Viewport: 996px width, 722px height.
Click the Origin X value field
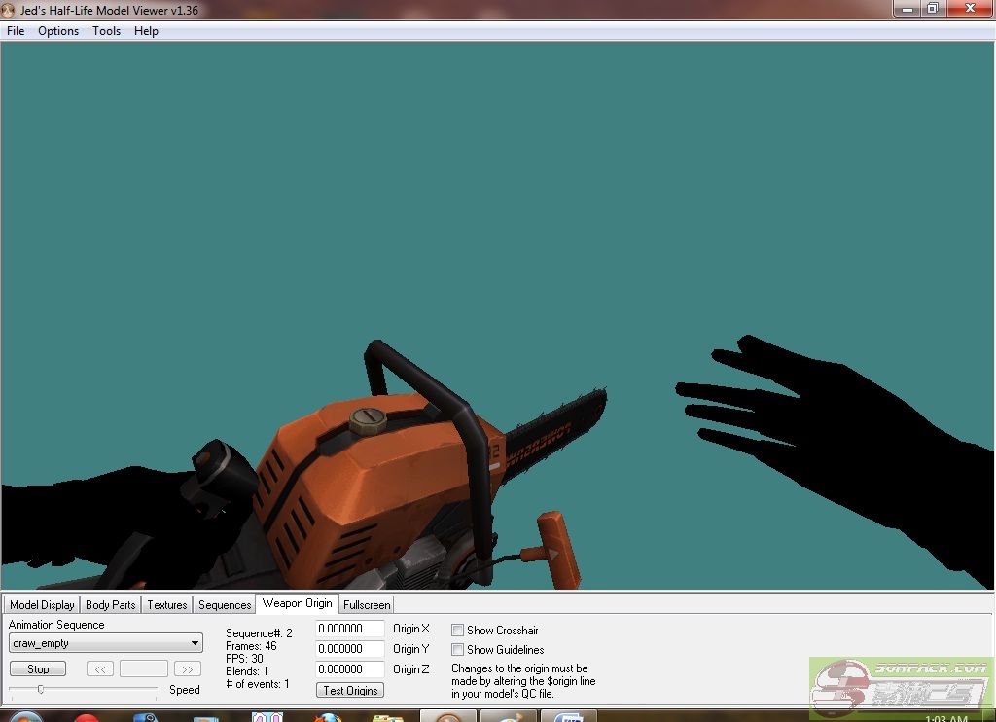(x=350, y=629)
